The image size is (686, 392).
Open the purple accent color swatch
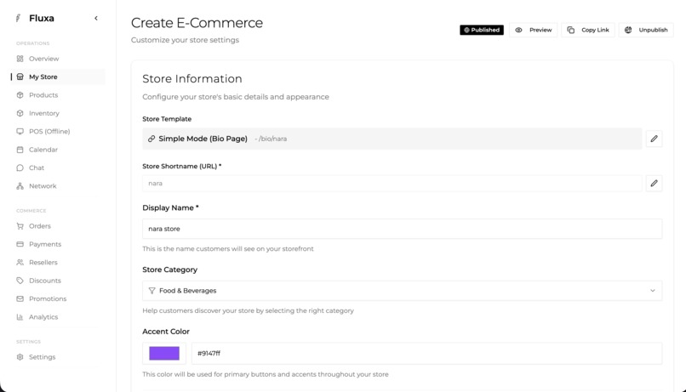[164, 353]
